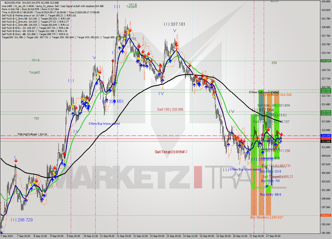
Task: Select the 309.620 price scale value
Action: tap(326, 156)
